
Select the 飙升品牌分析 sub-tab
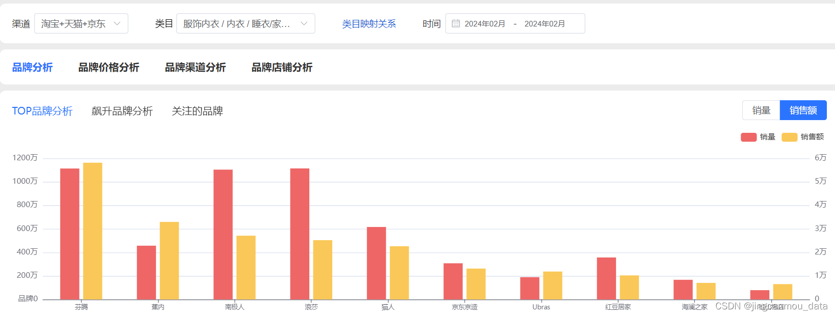(x=122, y=111)
